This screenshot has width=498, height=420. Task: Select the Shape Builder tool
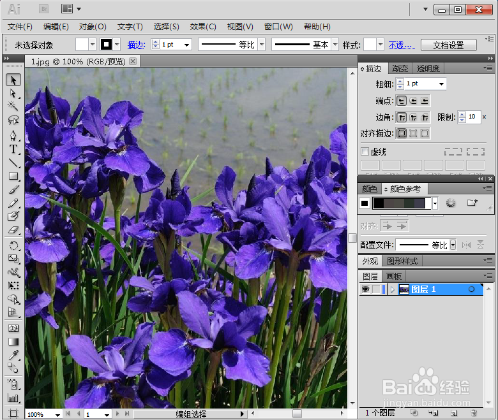click(x=13, y=299)
